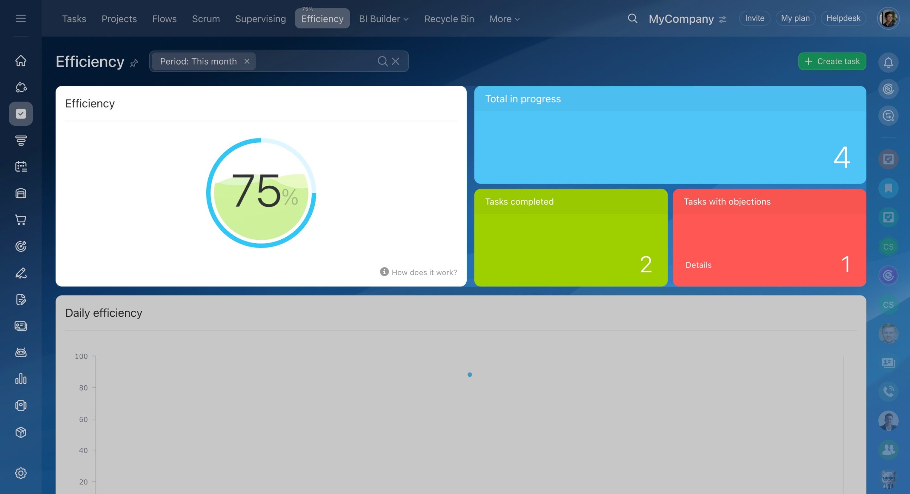This screenshot has height=494, width=910.
Task: Open the MyCompany settings sliders icon
Action: coord(723,19)
